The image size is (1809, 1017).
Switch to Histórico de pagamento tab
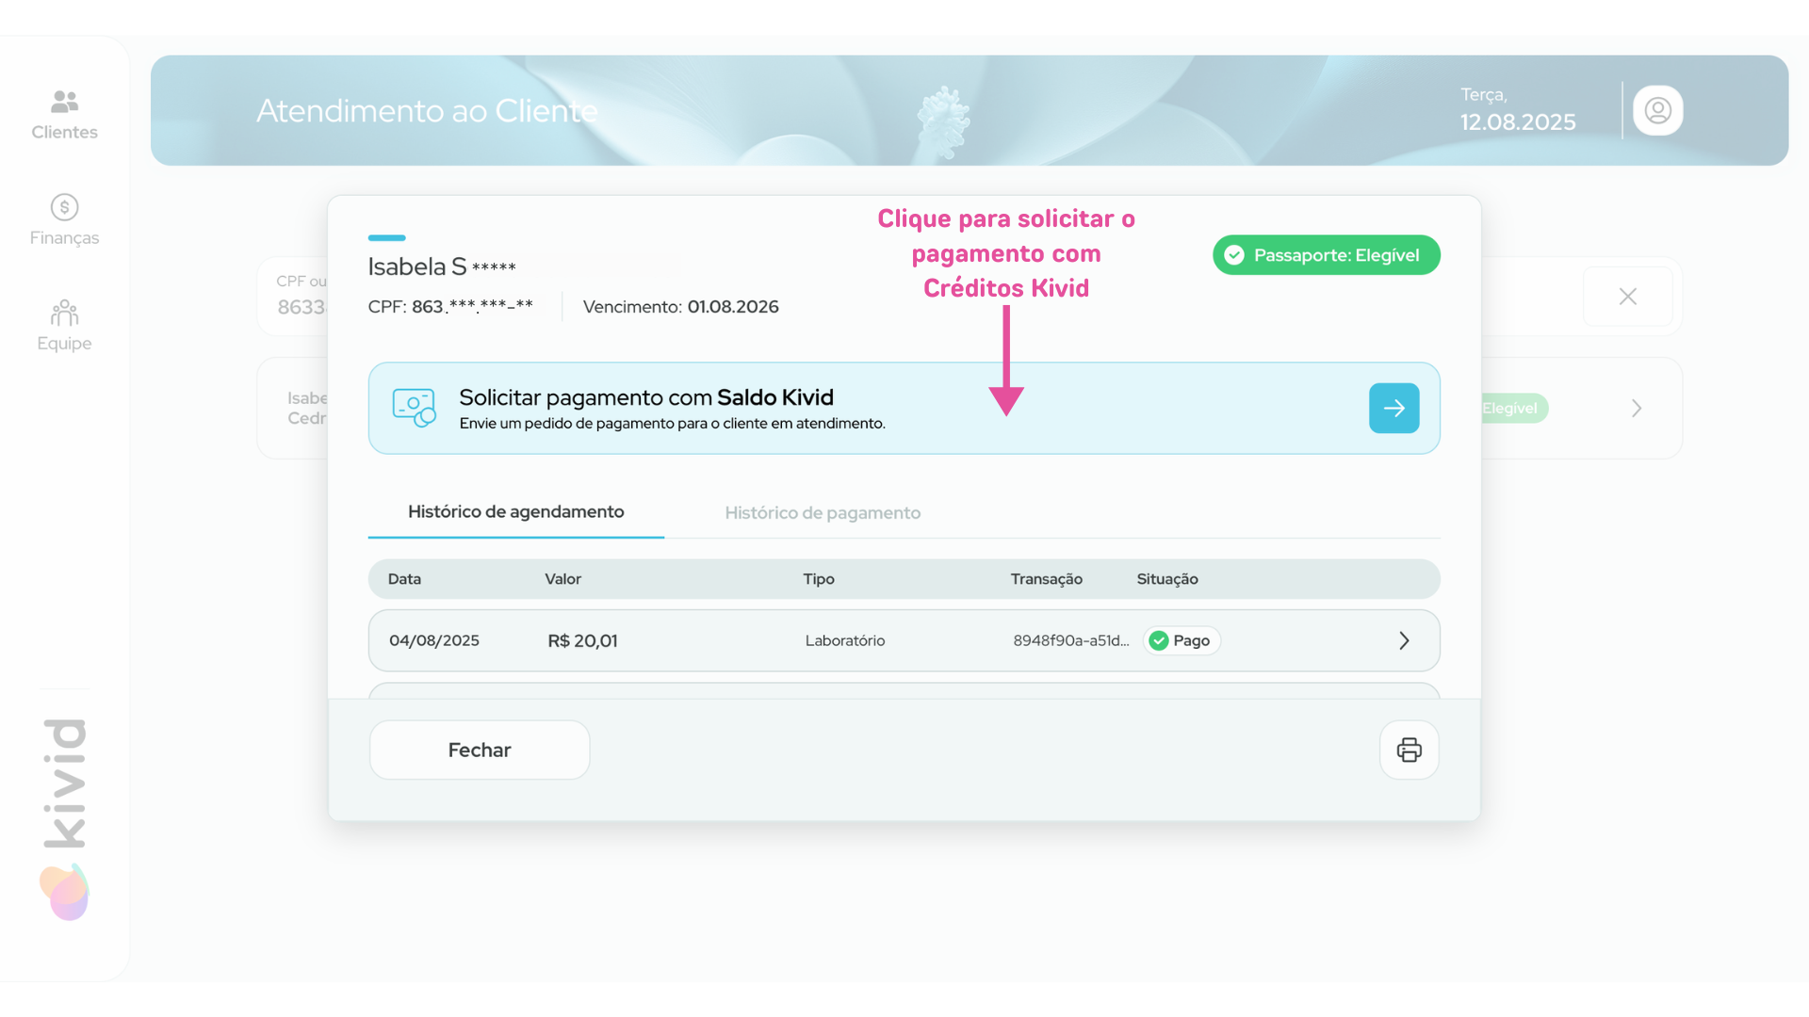pos(822,513)
